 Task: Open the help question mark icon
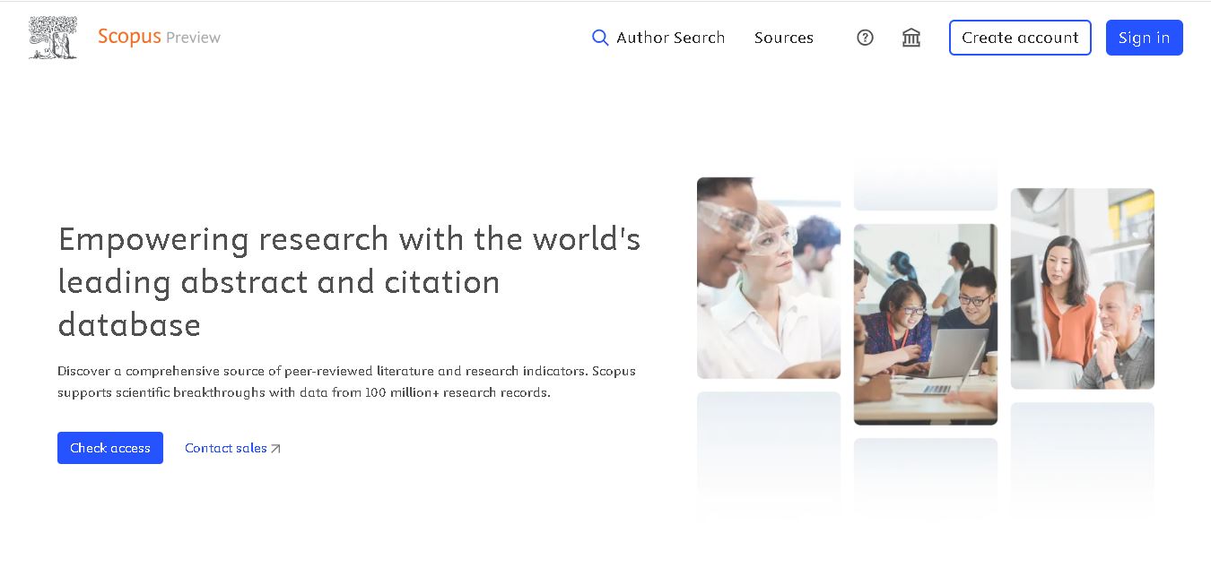865,38
